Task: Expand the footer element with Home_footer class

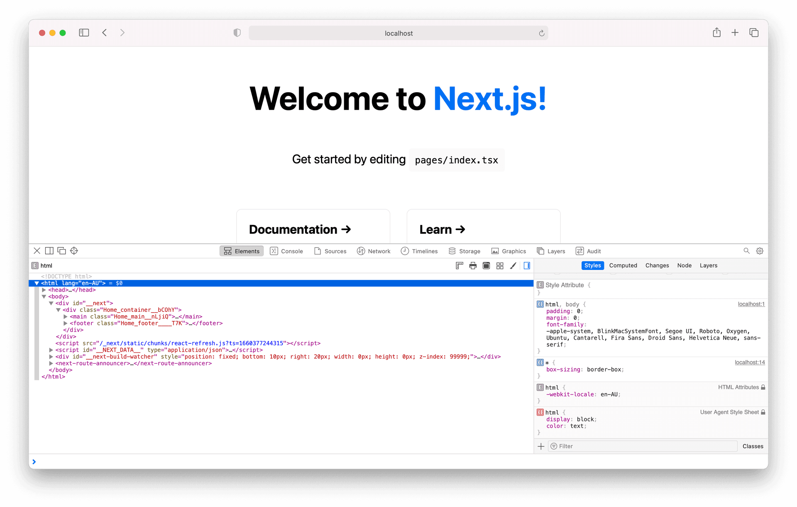Action: point(65,323)
